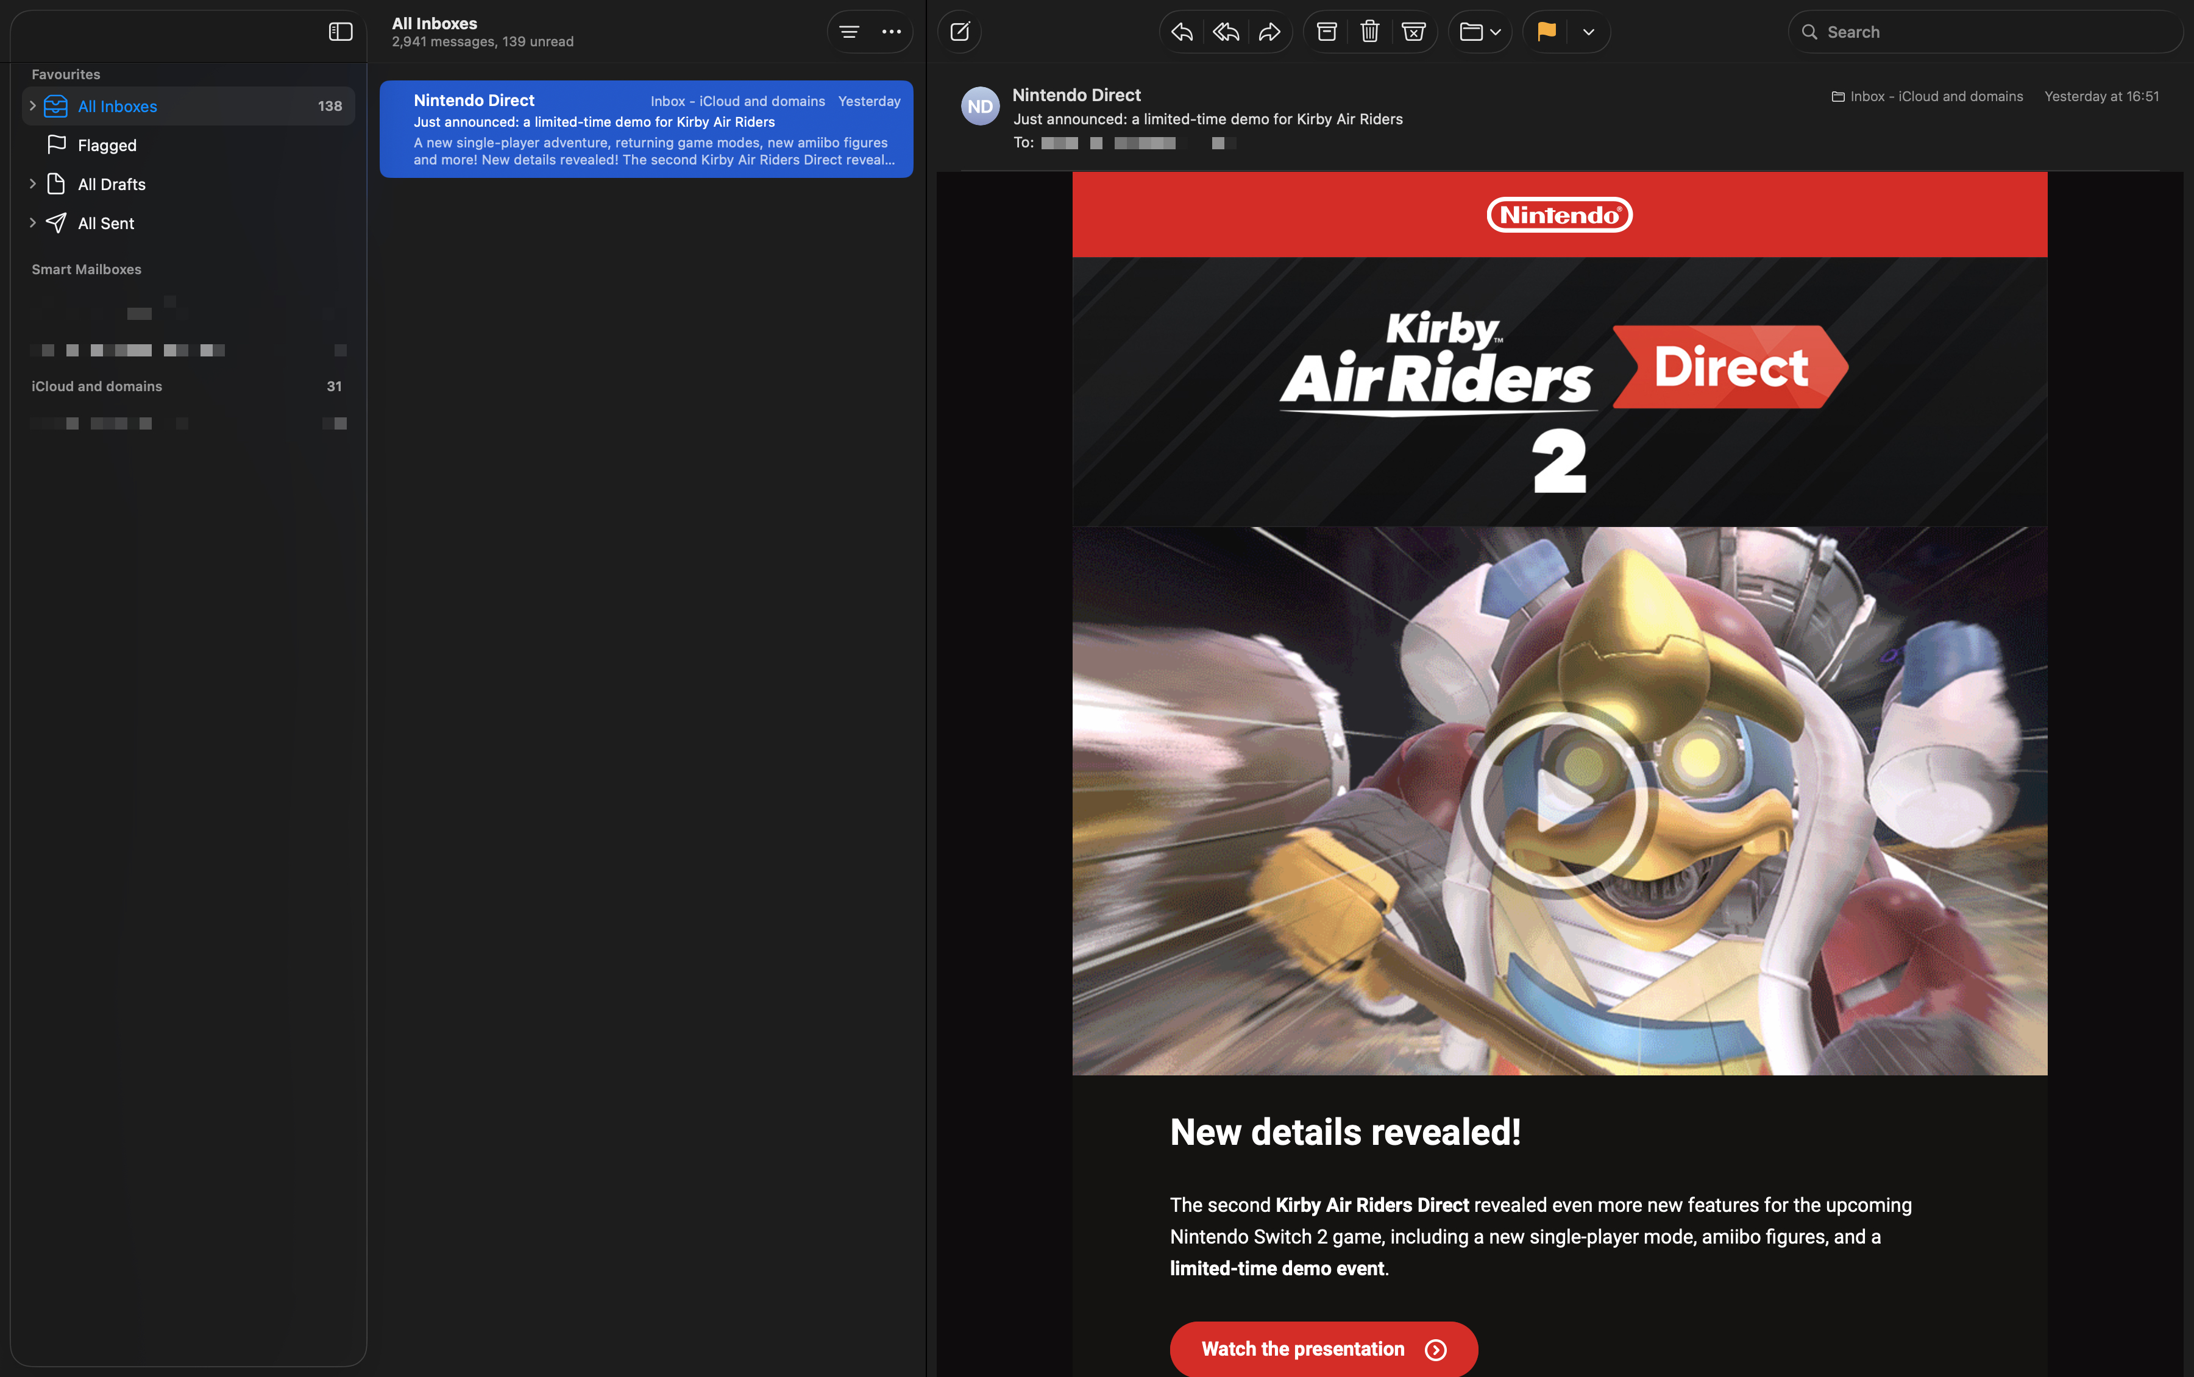2194x1377 pixels.
Task: Play the Kirby Air Riders video
Action: click(x=1559, y=801)
